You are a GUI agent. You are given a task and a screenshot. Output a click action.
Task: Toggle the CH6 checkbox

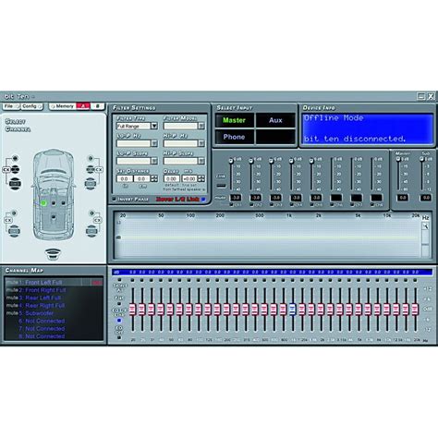[x=332, y=204]
